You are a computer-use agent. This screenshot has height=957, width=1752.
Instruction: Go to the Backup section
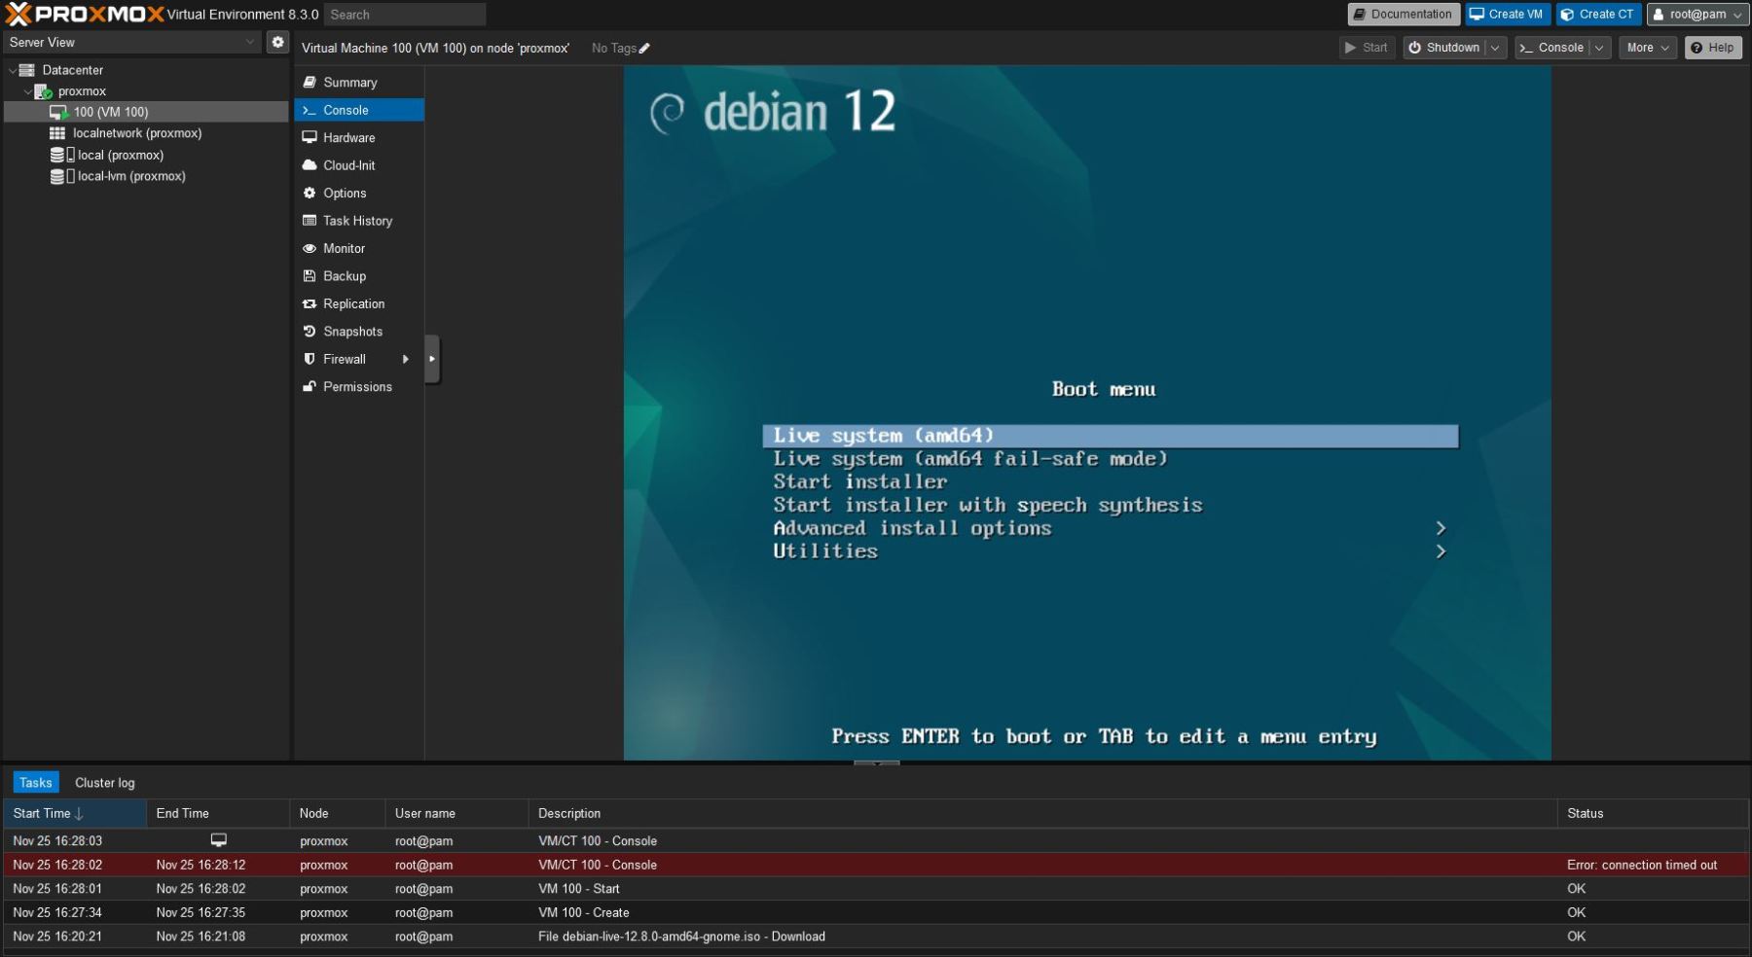(x=345, y=276)
